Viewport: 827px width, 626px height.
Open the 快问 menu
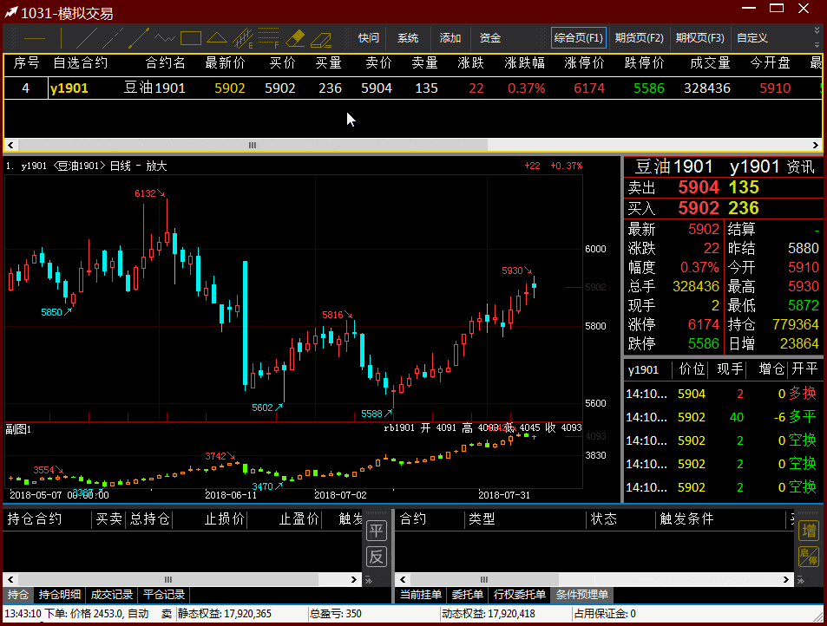(369, 38)
